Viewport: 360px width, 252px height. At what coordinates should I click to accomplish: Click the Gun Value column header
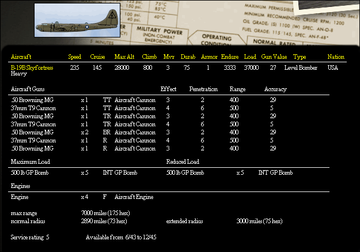pos(274,57)
